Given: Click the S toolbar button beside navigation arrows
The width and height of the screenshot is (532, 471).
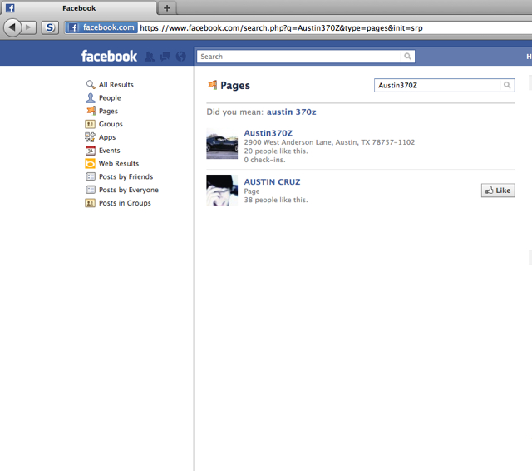Looking at the screenshot, I should 50,27.
